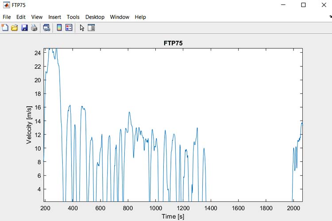
Task: Click the FTP75 text in the title bar
Action: (x=19, y=5)
